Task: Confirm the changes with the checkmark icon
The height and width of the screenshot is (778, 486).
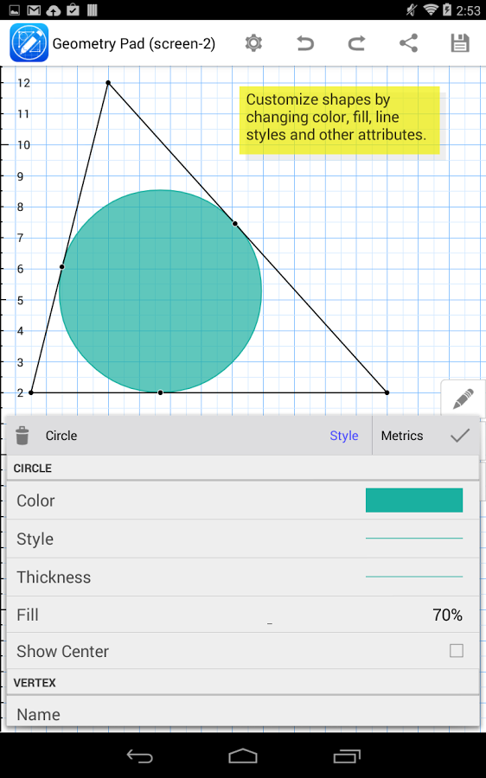Action: click(460, 435)
